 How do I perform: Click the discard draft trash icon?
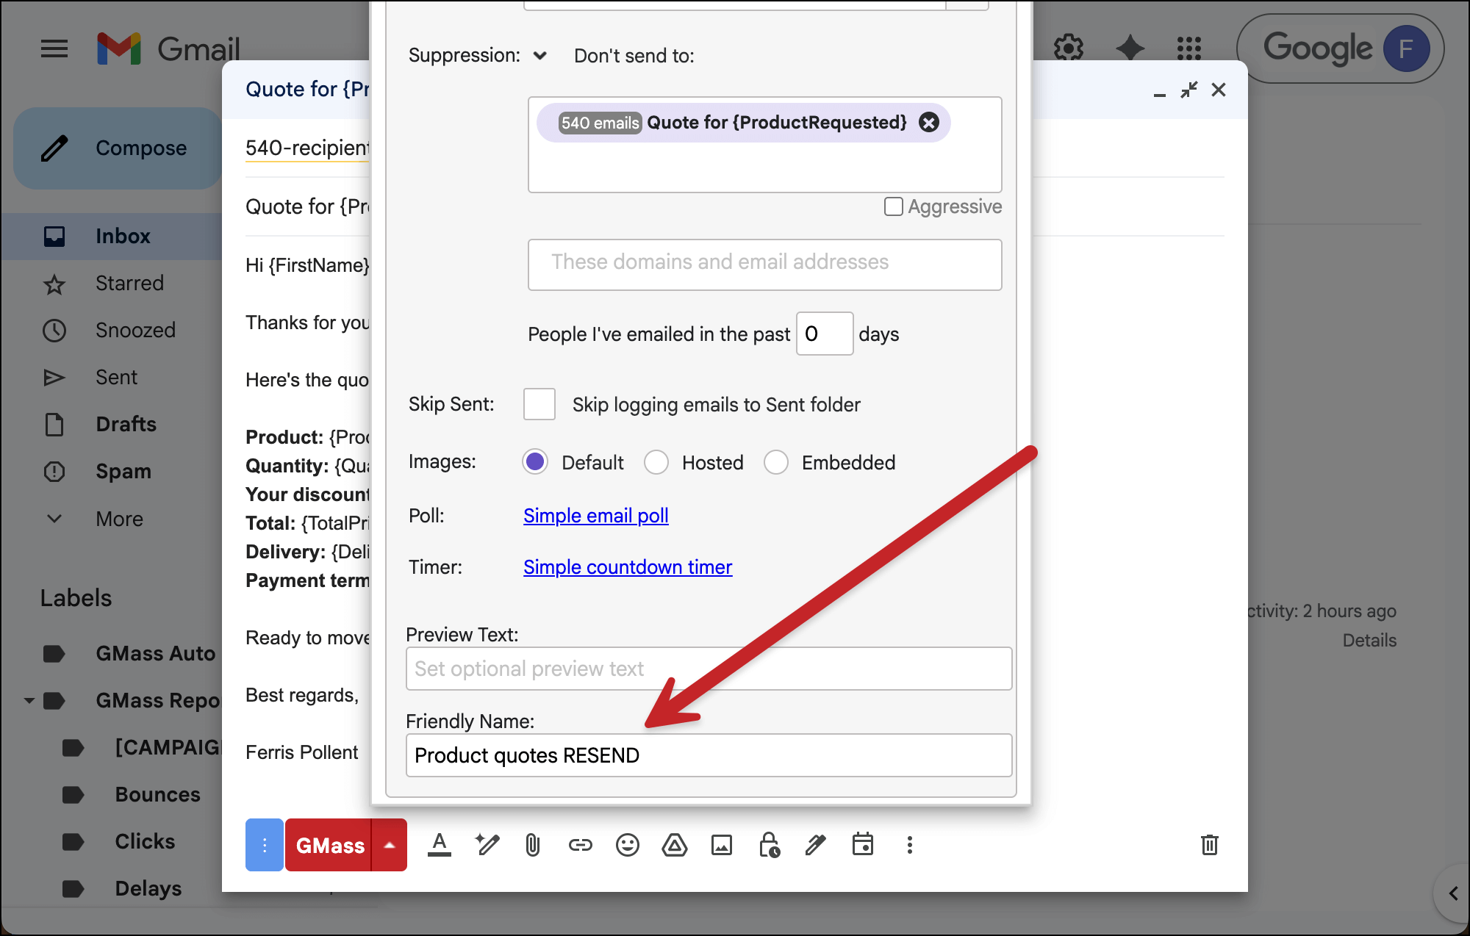tap(1209, 845)
